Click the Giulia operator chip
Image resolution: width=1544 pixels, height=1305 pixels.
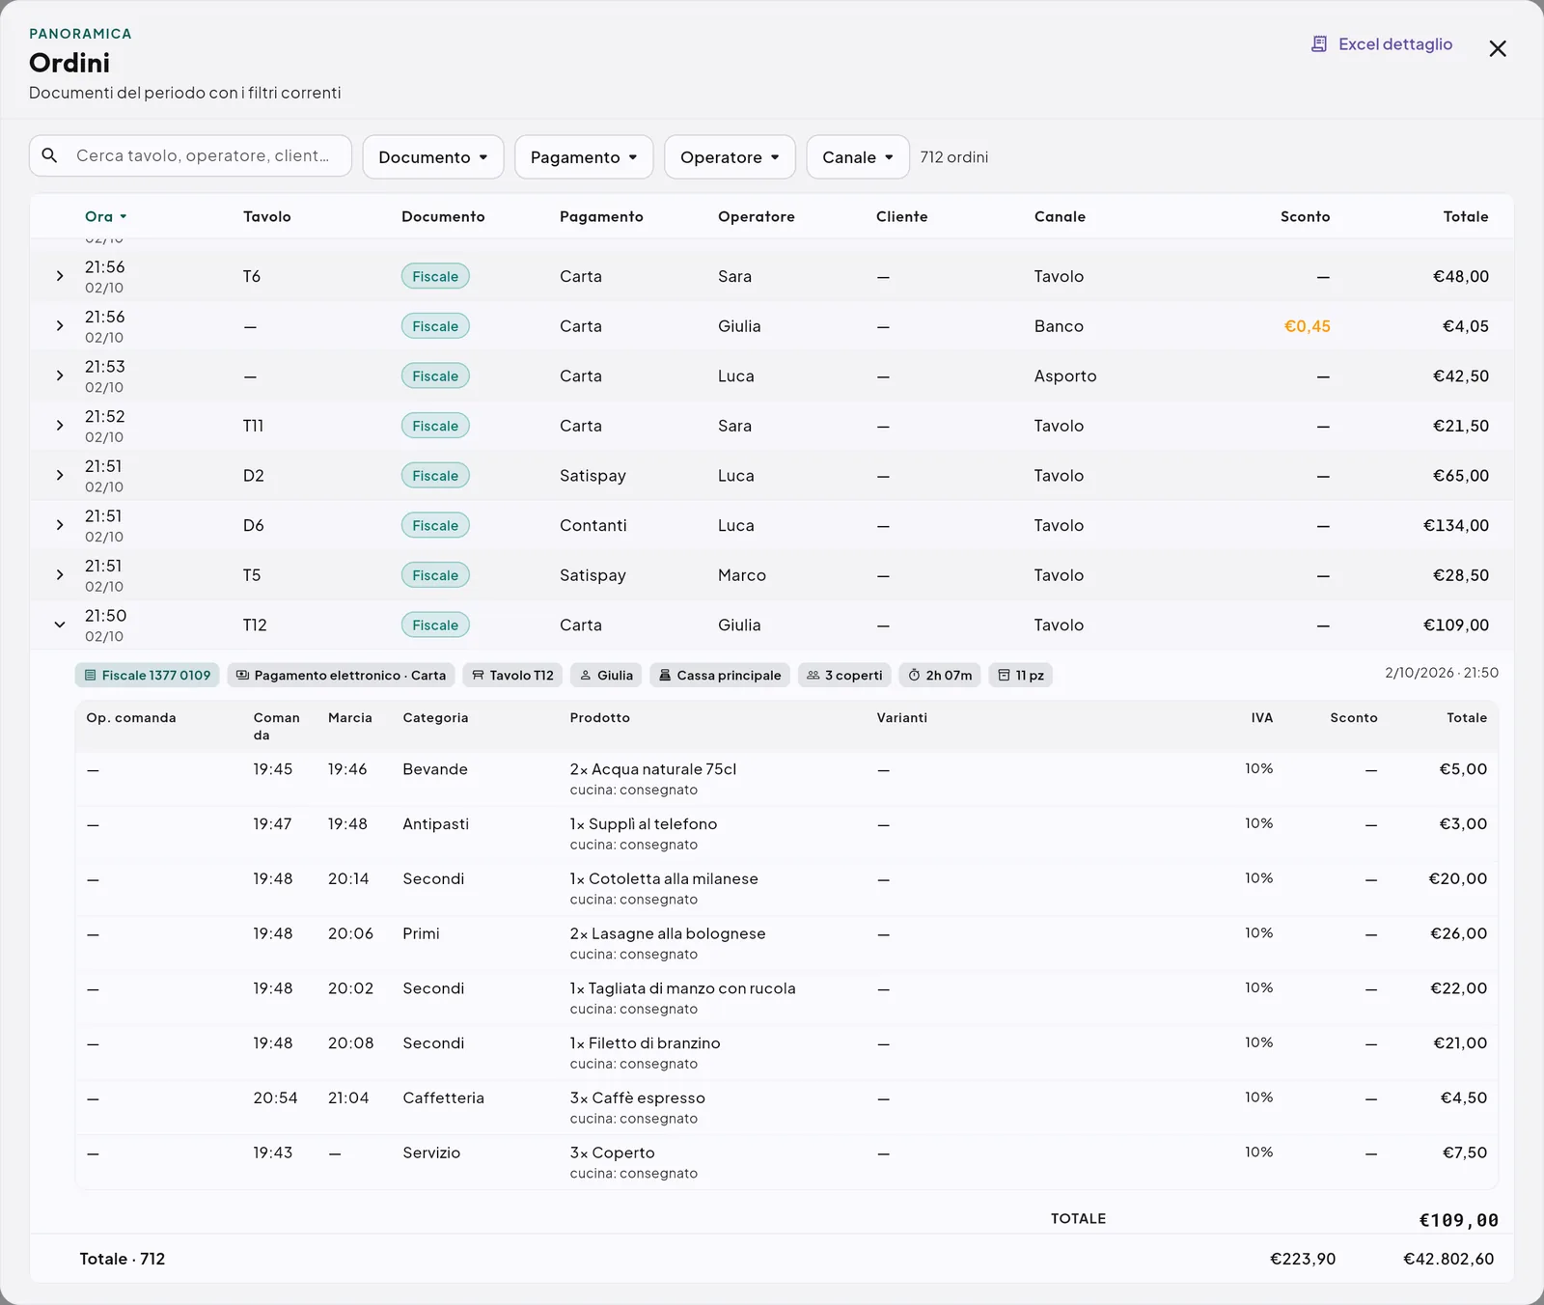point(606,675)
